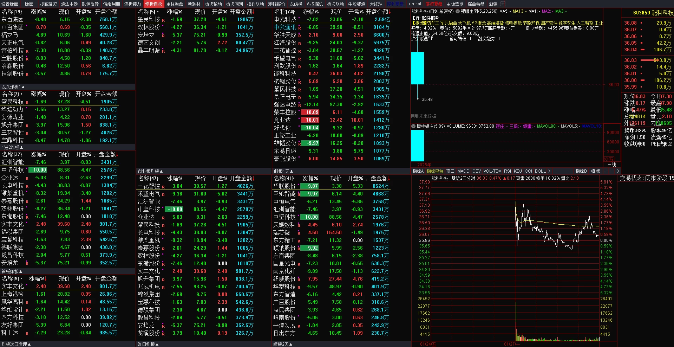
Task: Click the plus icon to add new tab
Action: point(503,4)
